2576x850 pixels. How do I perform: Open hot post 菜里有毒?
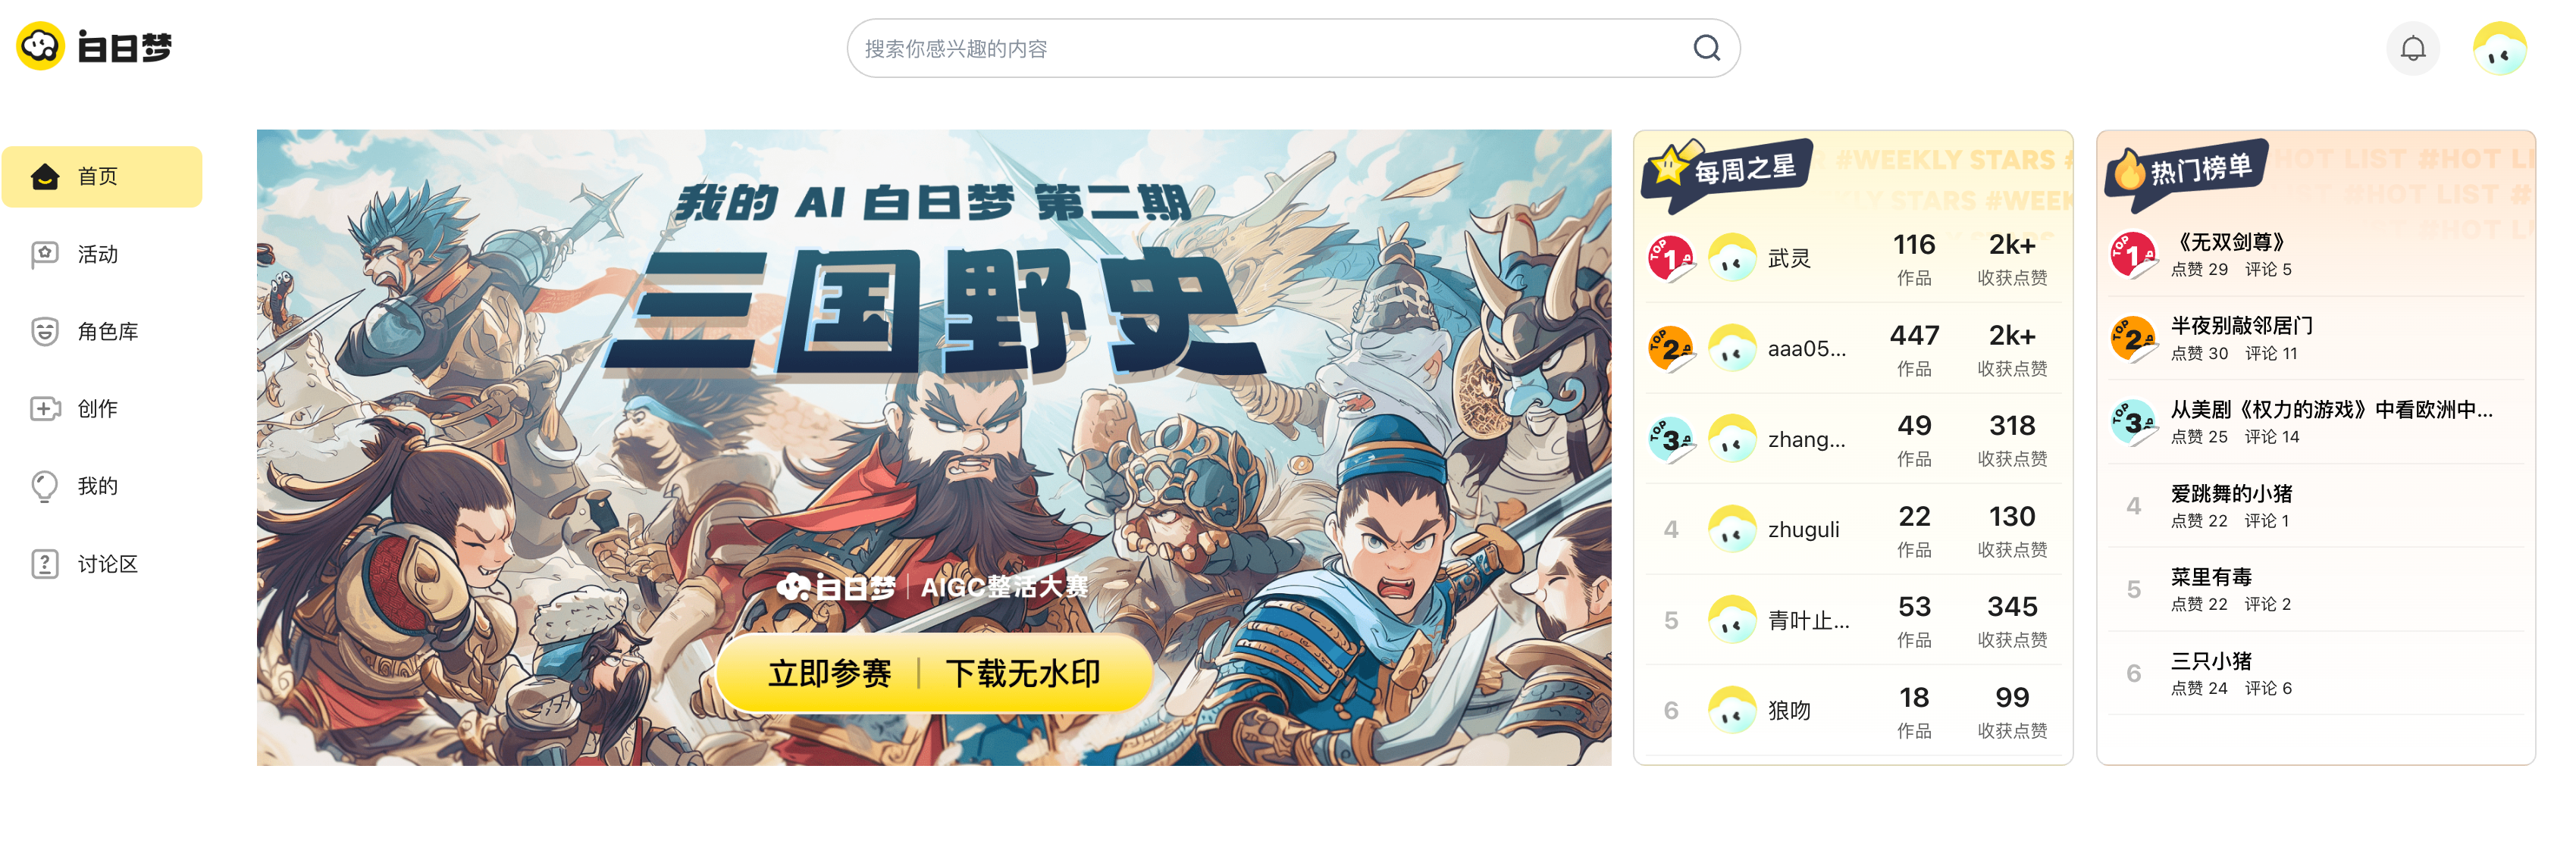(x=2210, y=577)
